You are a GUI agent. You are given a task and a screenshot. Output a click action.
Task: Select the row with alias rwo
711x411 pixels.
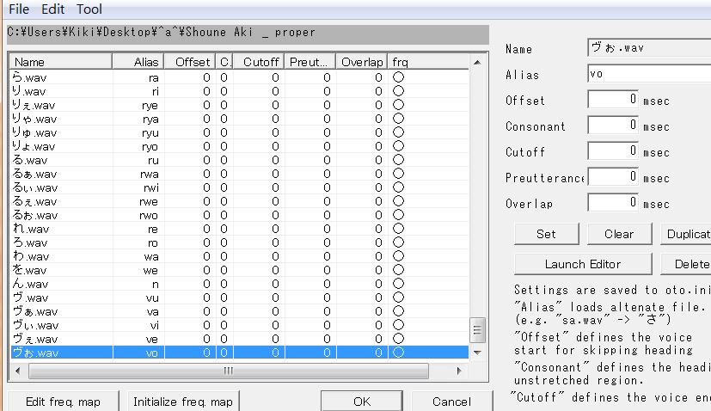tap(239, 215)
